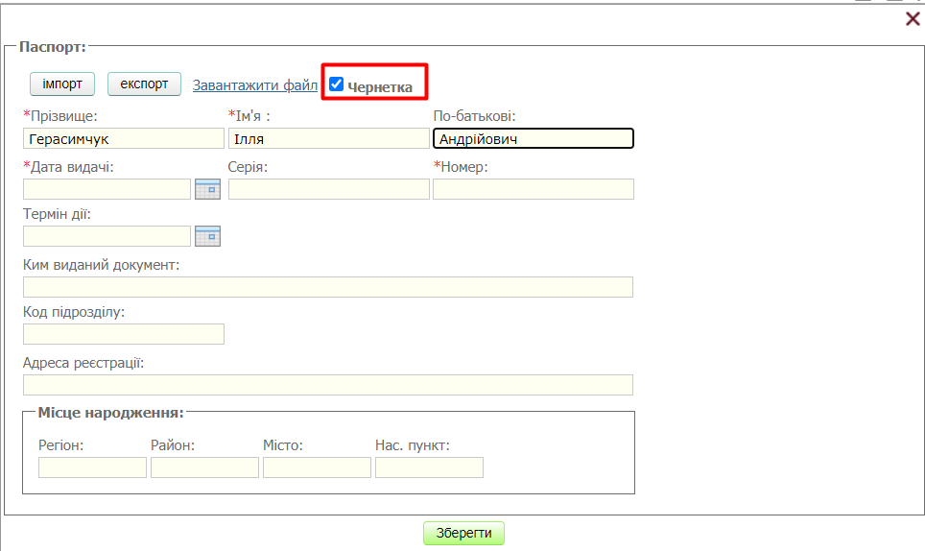Select the Серія input field
The image size is (925, 551).
pyautogui.click(x=328, y=189)
